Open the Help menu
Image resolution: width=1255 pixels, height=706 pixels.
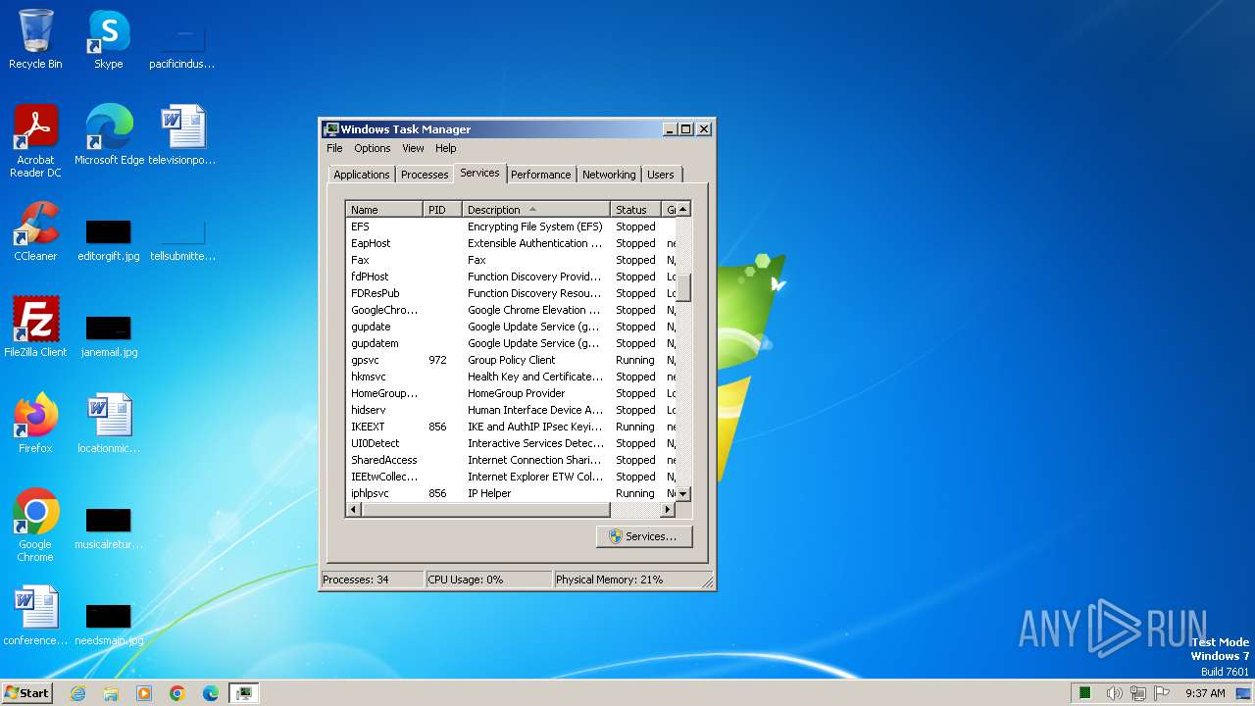[x=446, y=148]
